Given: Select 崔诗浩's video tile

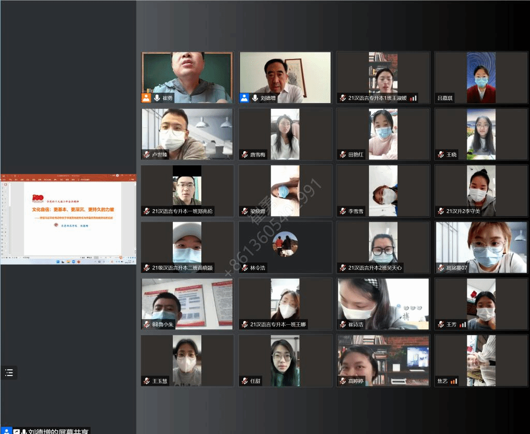Looking at the screenshot, I should click(x=383, y=303).
